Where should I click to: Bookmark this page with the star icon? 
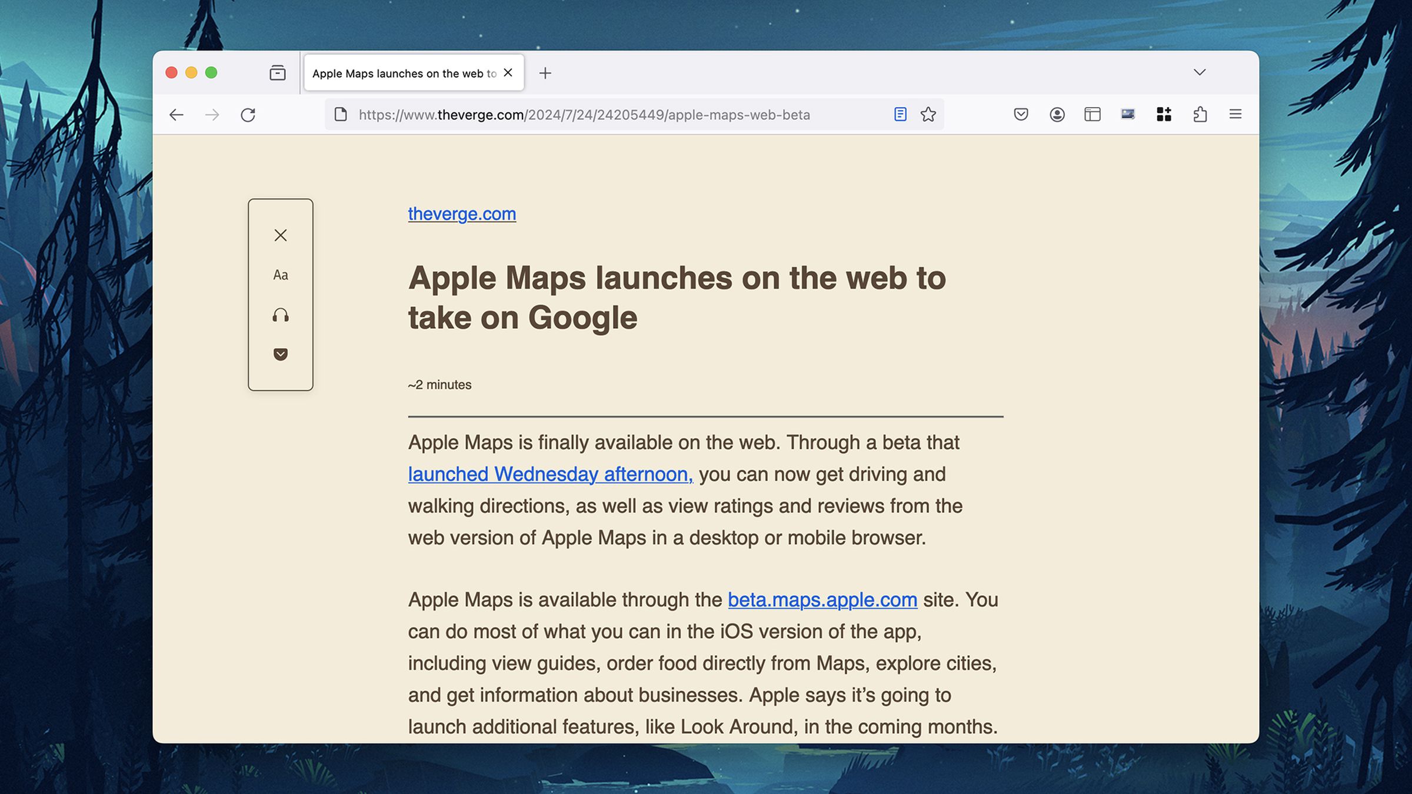(927, 114)
